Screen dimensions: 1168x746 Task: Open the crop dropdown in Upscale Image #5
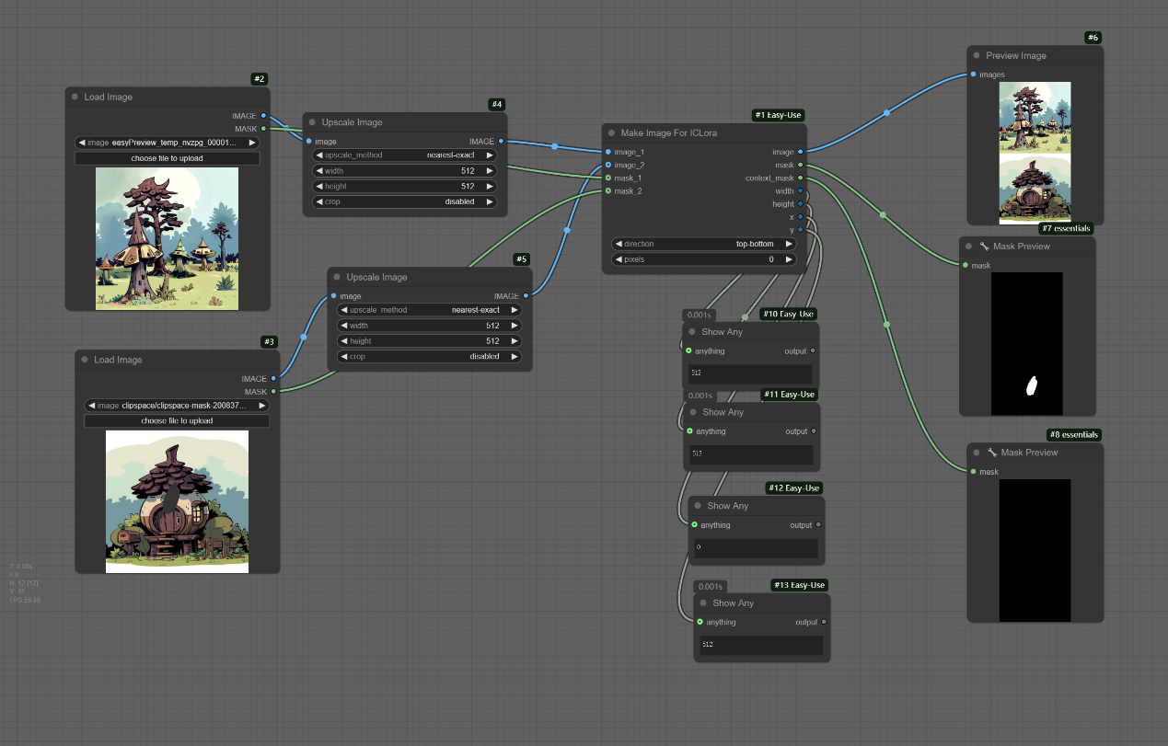point(429,356)
